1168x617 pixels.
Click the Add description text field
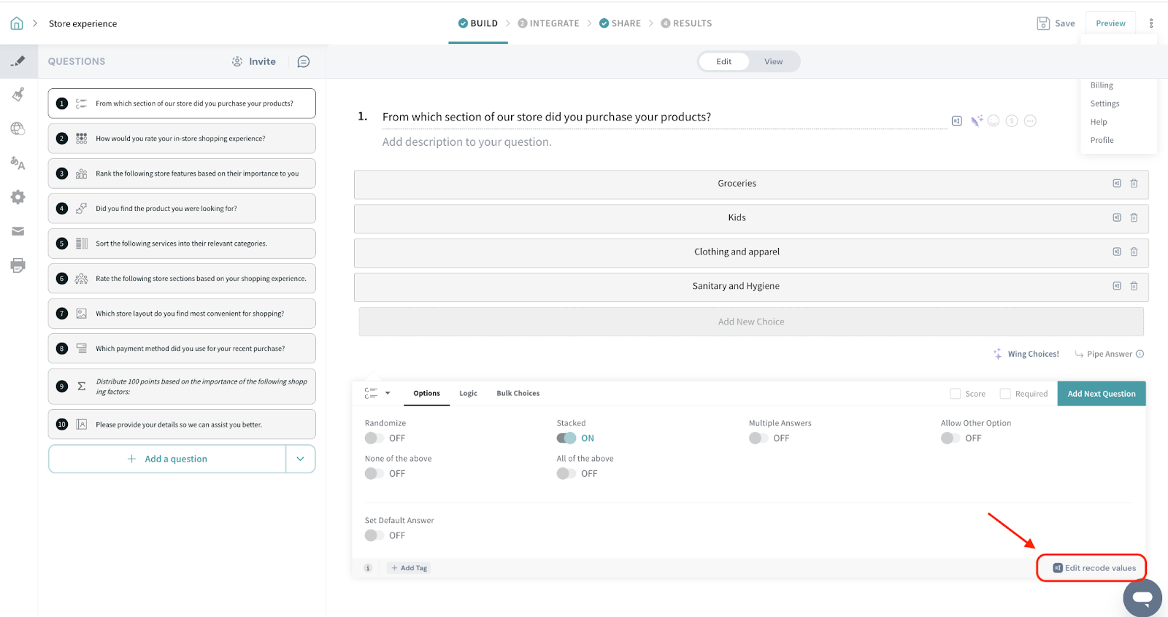pyautogui.click(x=467, y=142)
